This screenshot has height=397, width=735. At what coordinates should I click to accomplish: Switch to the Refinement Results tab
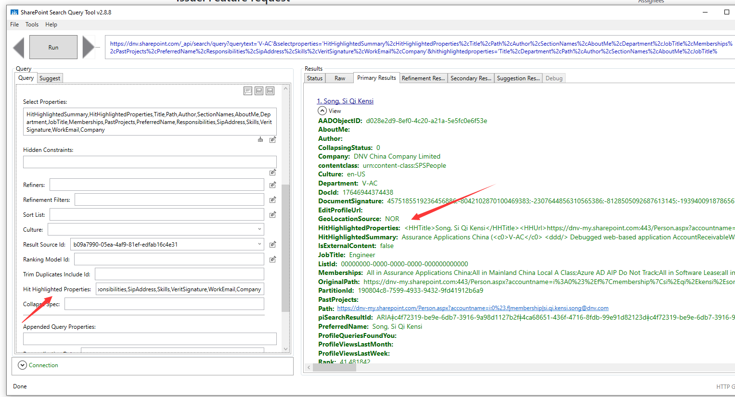click(423, 78)
